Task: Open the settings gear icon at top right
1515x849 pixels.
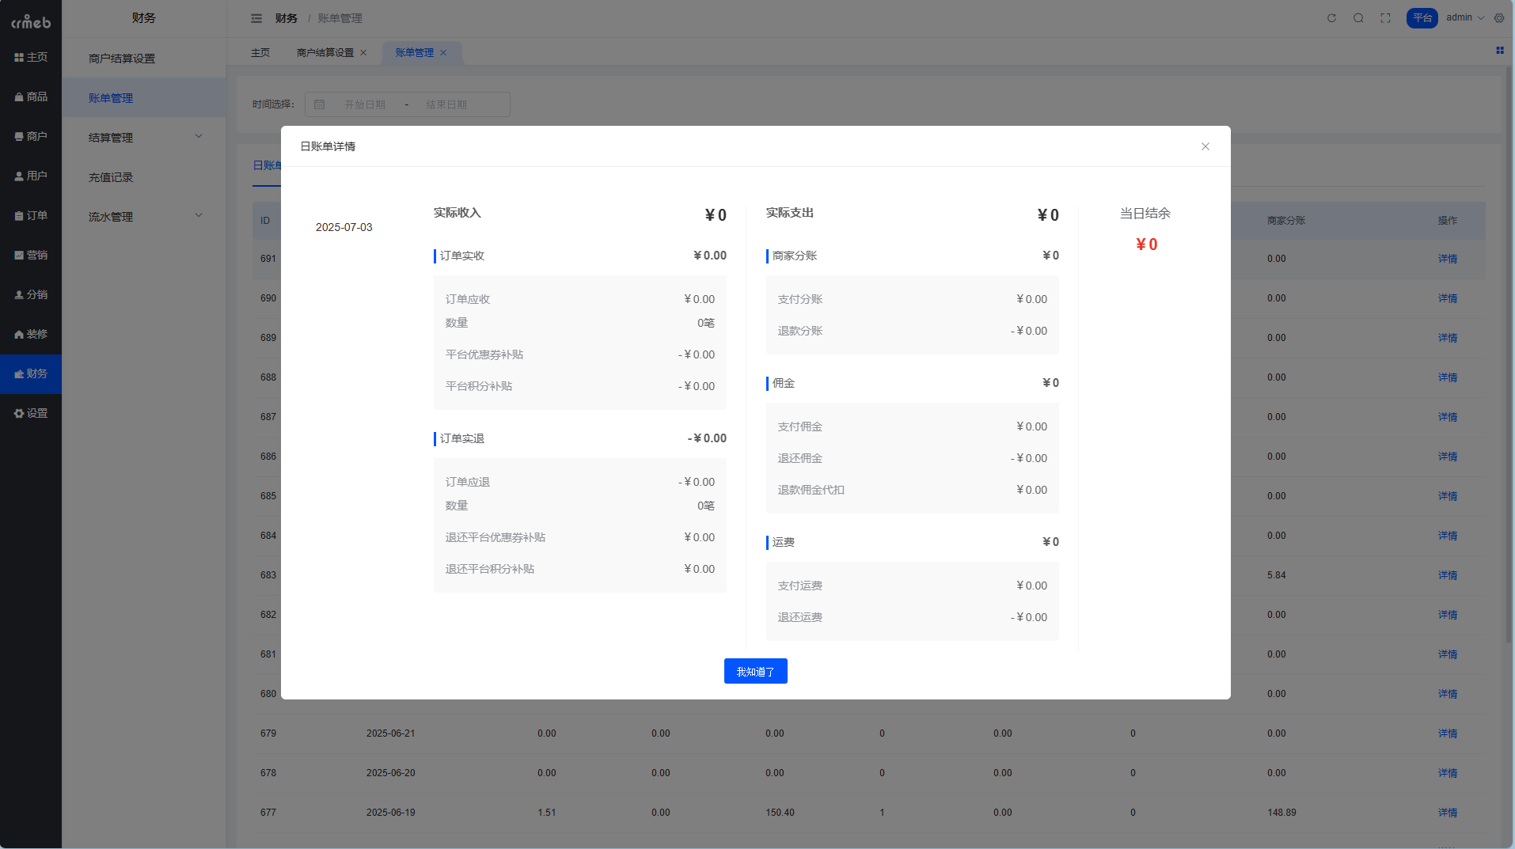Action: pos(1499,18)
